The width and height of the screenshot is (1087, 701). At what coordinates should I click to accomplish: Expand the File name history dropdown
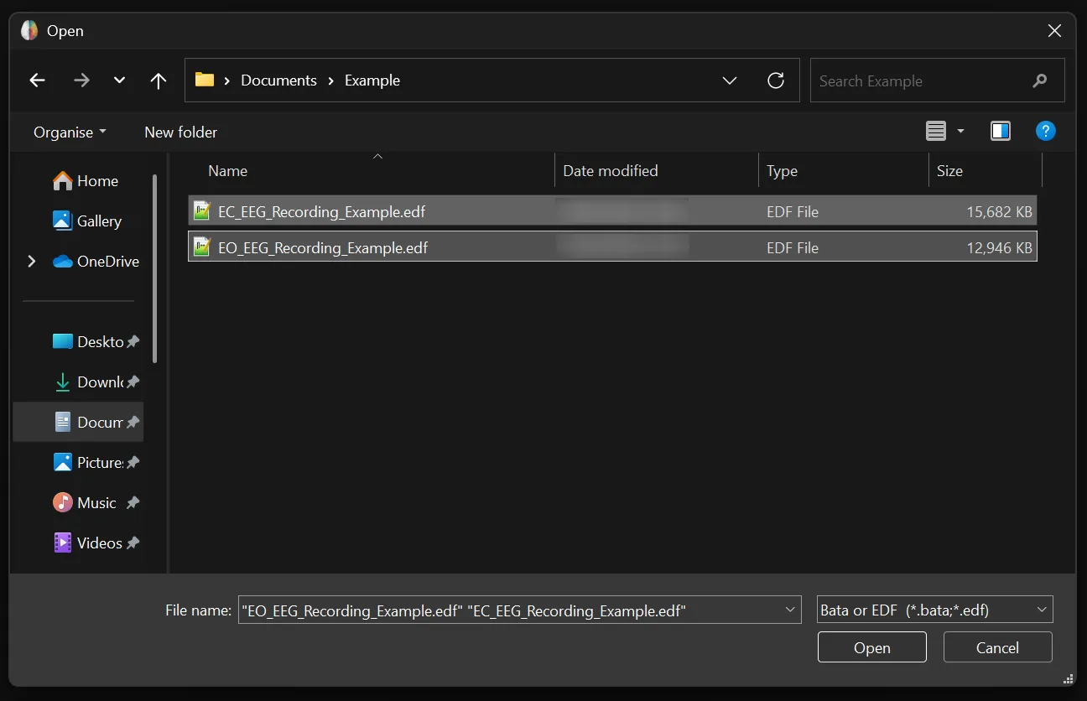tap(790, 610)
